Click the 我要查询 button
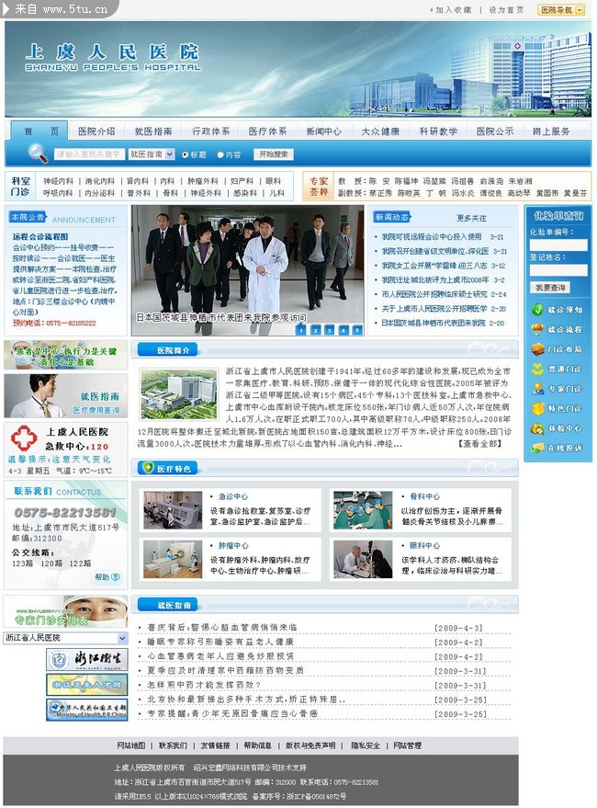This screenshot has width=597, height=808. tap(551, 288)
